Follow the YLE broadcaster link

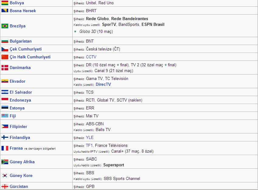point(90,137)
